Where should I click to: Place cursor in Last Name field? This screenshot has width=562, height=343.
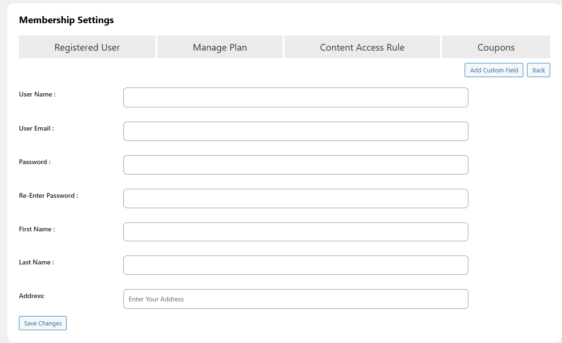(x=295, y=265)
